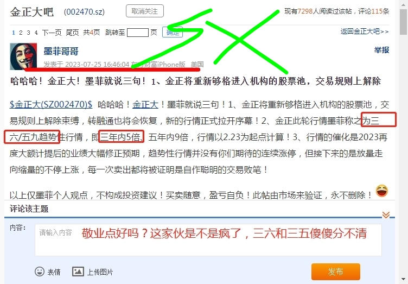Report the post with the 举报 link

(381, 50)
